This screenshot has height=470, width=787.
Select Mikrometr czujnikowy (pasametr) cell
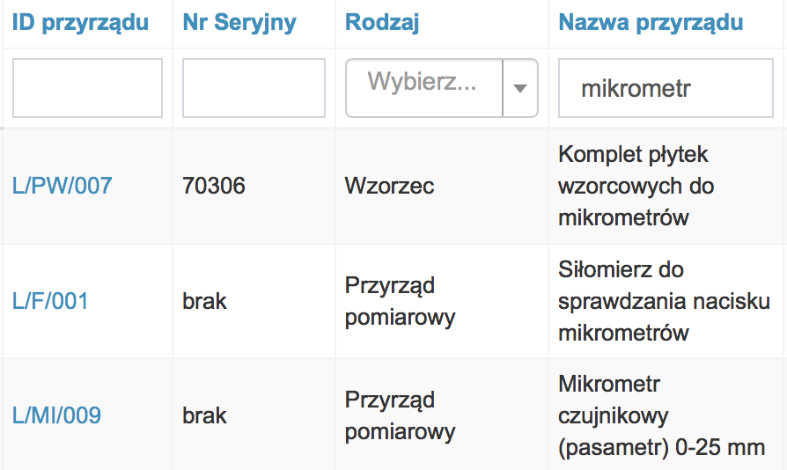tap(661, 415)
